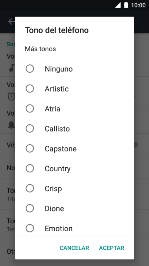149x266 pixels.
Task: Select the Atria ringtone
Action: click(x=74, y=109)
